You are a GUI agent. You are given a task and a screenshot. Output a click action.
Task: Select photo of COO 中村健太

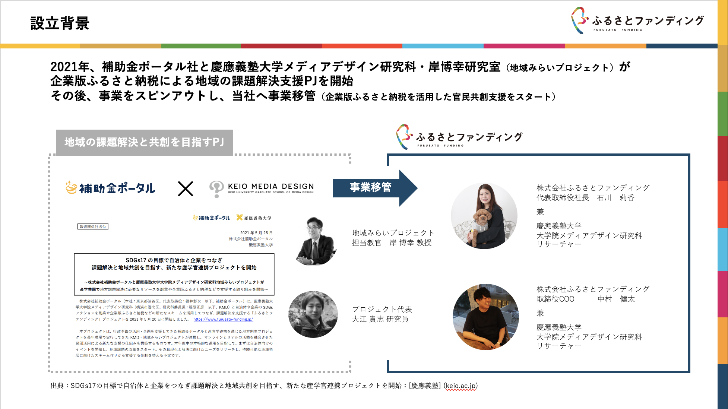(x=485, y=317)
